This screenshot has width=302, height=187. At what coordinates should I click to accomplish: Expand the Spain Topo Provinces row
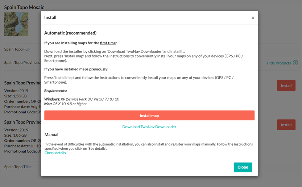[22, 63]
